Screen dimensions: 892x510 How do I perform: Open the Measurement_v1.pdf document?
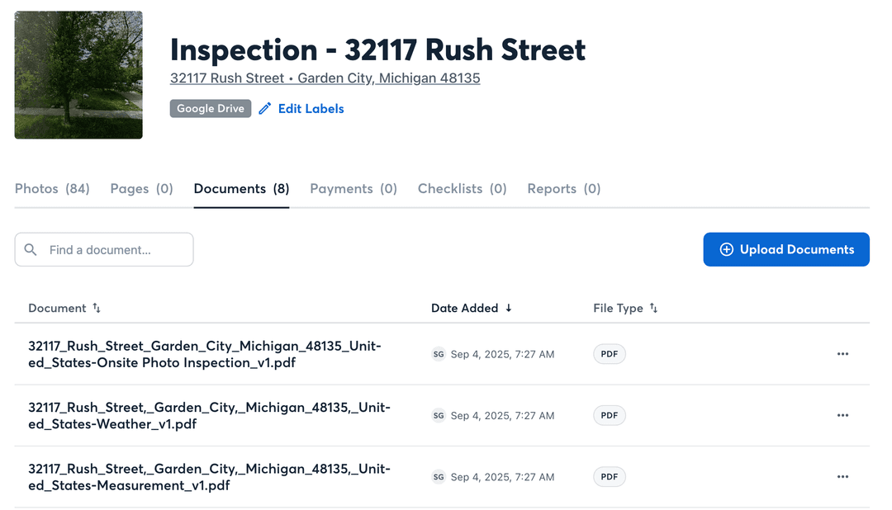[x=209, y=477]
